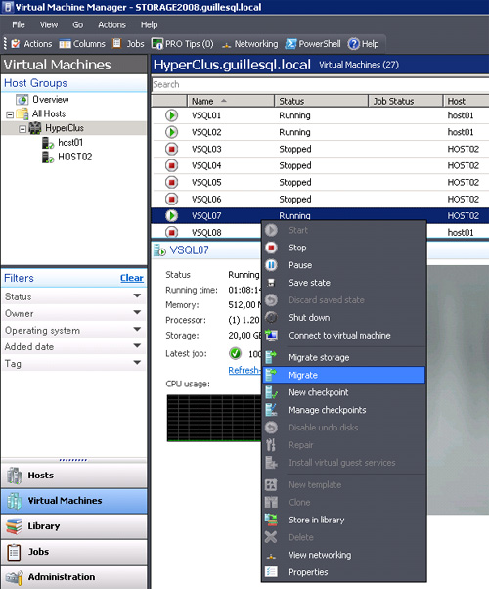Clear all filters with Clear link
Image resolution: width=489 pixels, height=589 pixels.
click(x=132, y=278)
